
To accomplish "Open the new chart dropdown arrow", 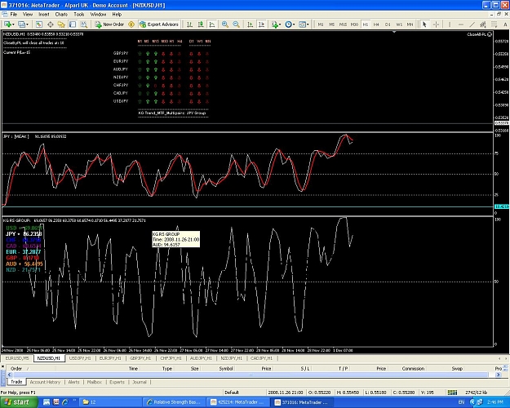I will pyautogui.click(x=13, y=24).
